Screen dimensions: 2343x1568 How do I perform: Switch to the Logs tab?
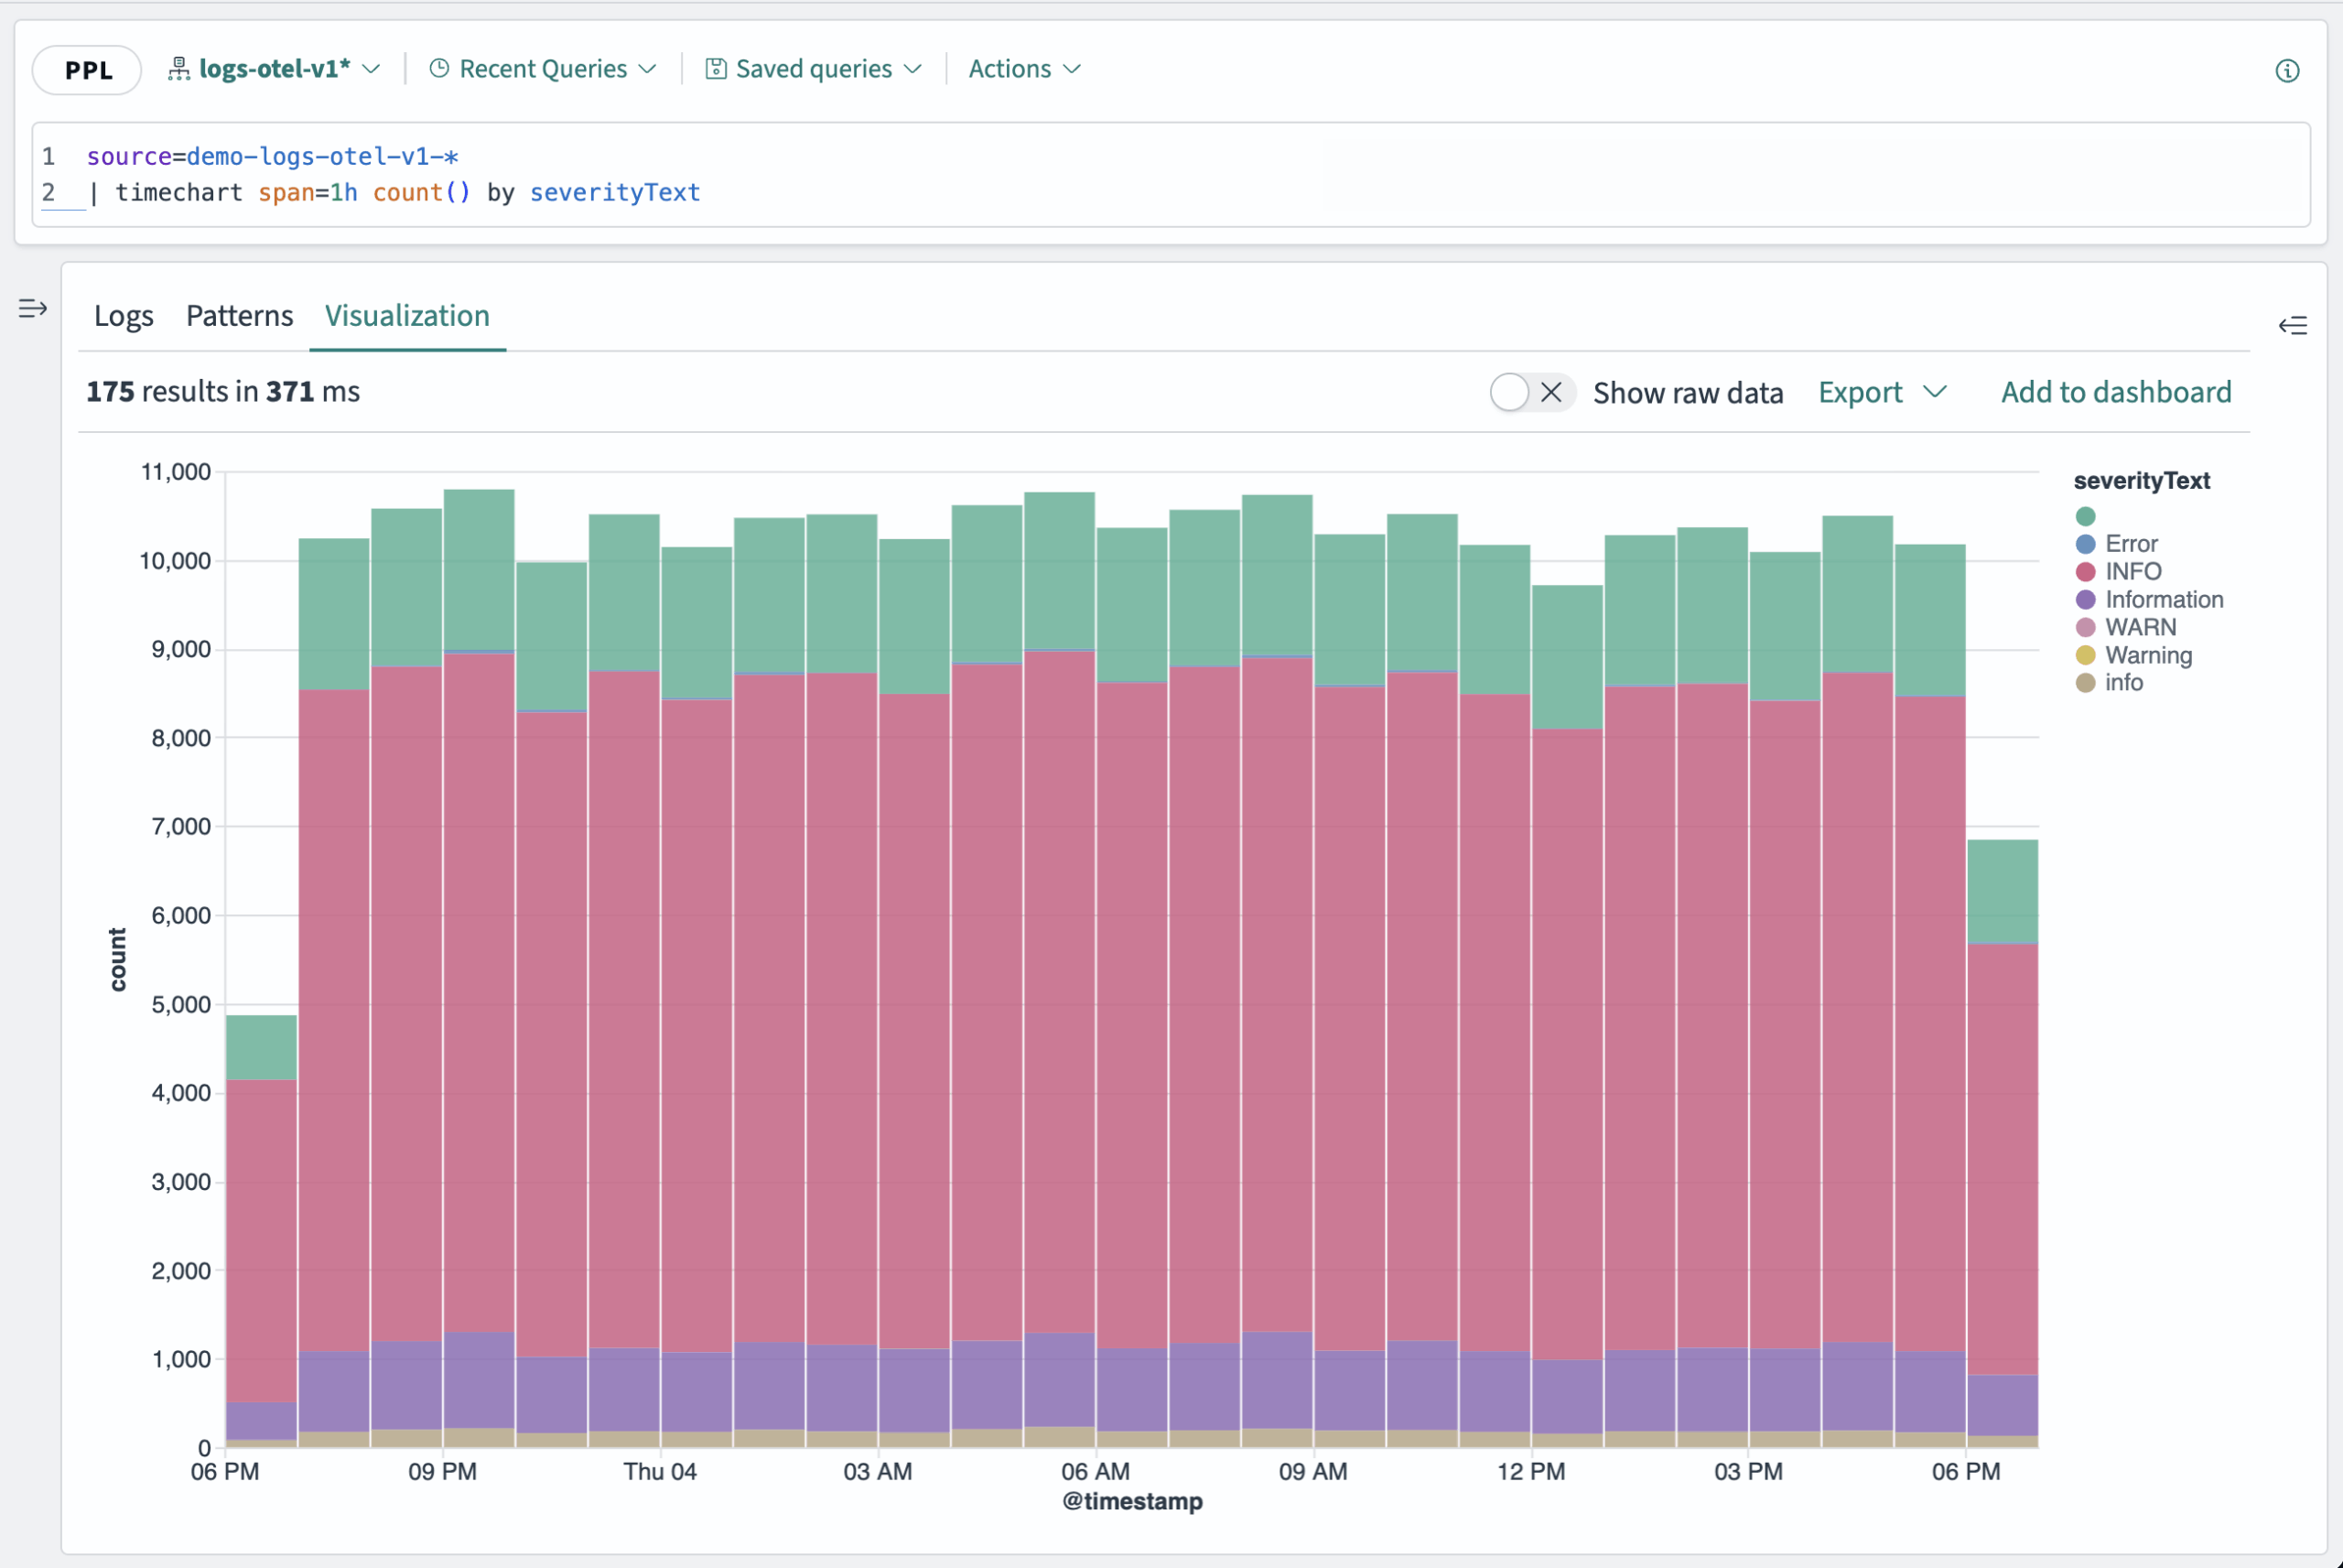click(124, 316)
